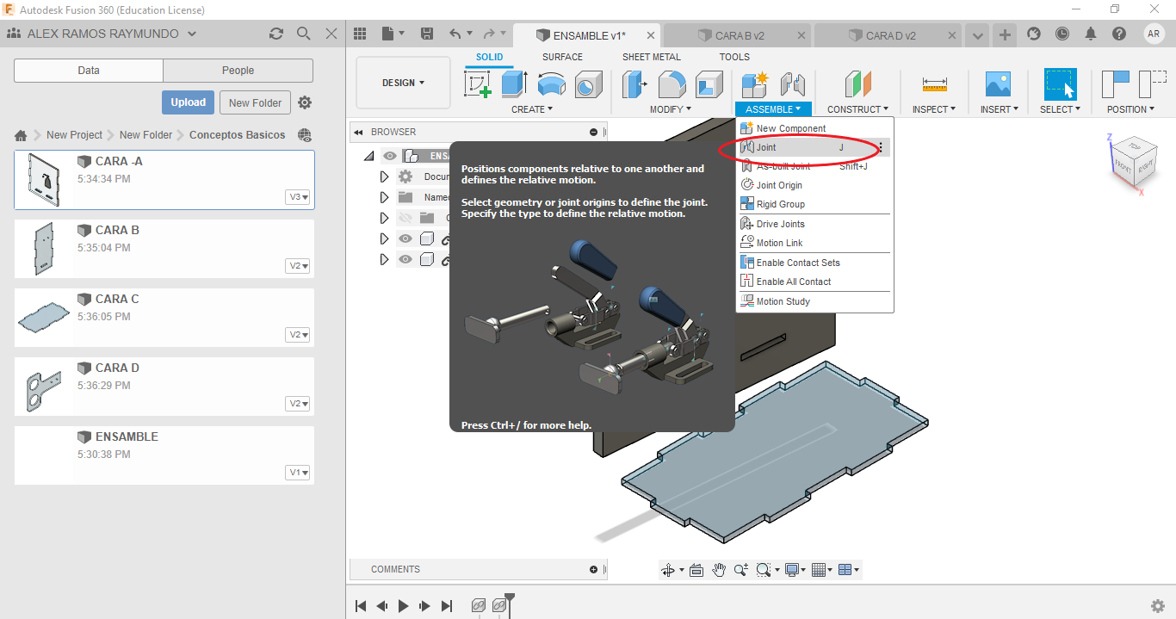The image size is (1176, 619).
Task: Select the Pan hand tool
Action: (x=719, y=570)
